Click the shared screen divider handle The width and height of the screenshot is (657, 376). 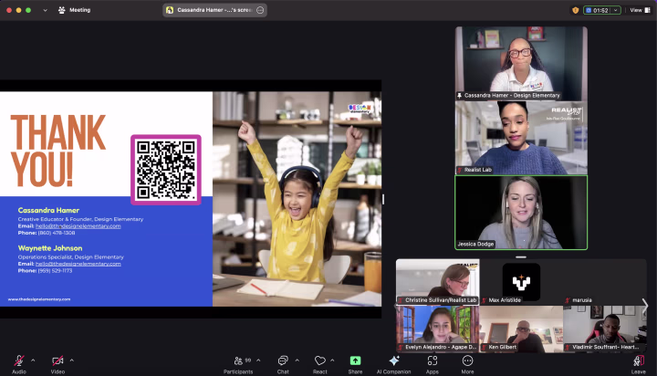click(x=383, y=199)
